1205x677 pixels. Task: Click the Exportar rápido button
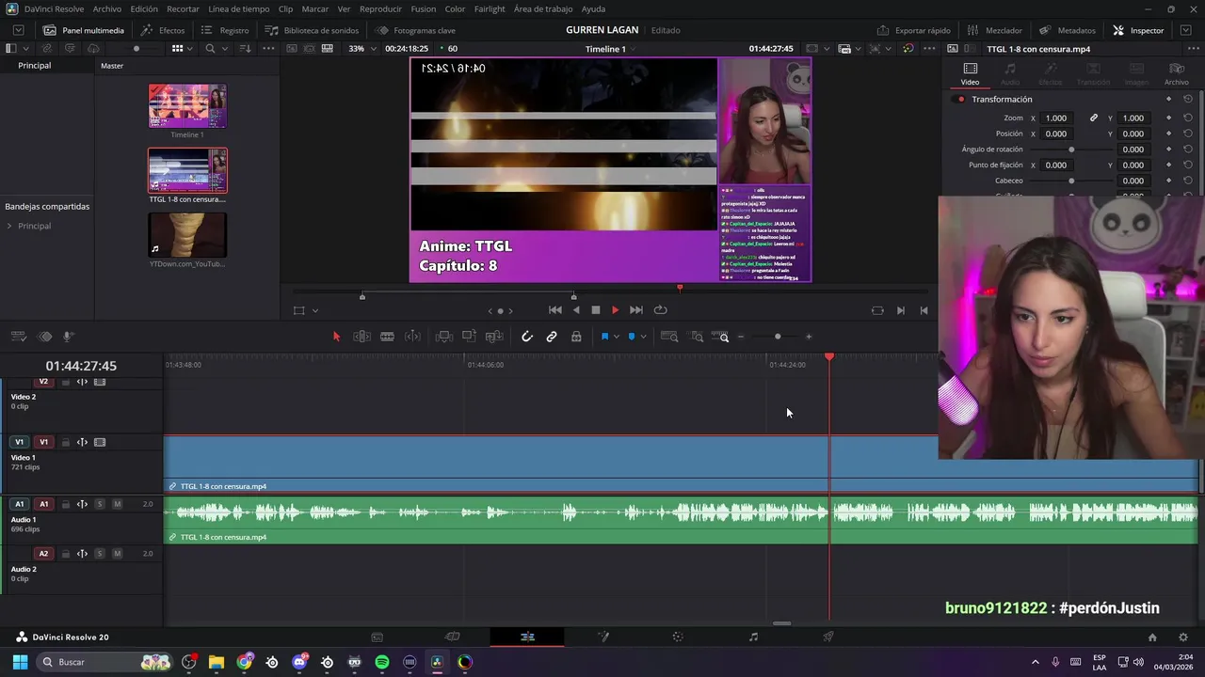pos(913,30)
